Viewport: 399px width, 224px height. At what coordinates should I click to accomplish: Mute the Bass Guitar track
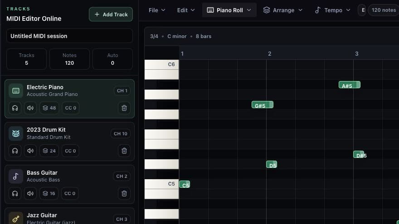(30, 194)
